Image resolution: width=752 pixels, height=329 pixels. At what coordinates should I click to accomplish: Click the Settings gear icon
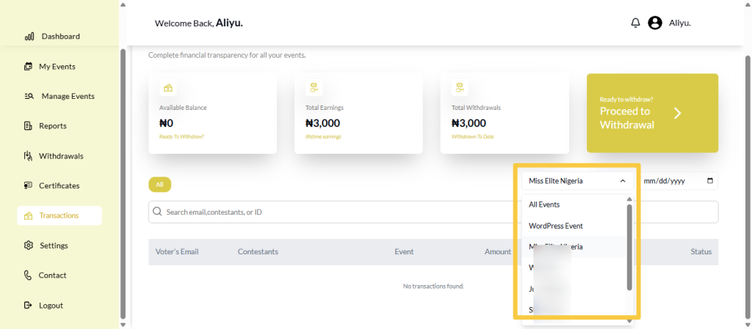[x=29, y=245]
